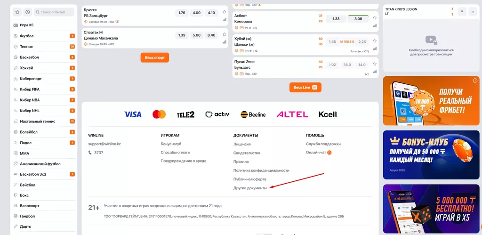
Task: Open Дартс category
Action: coord(44,227)
